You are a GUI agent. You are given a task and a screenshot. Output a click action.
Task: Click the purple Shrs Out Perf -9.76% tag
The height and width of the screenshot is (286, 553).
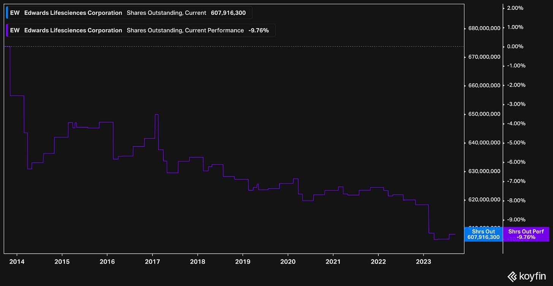(526, 234)
